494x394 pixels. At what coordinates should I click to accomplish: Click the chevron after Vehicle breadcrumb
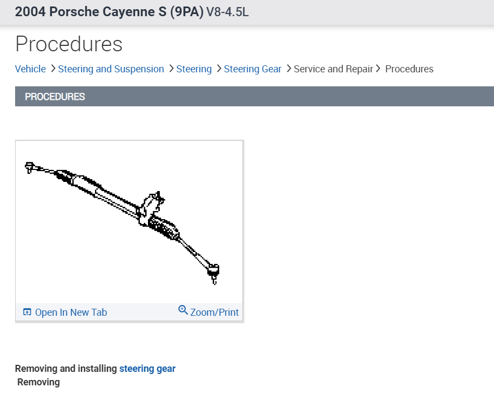click(52, 69)
